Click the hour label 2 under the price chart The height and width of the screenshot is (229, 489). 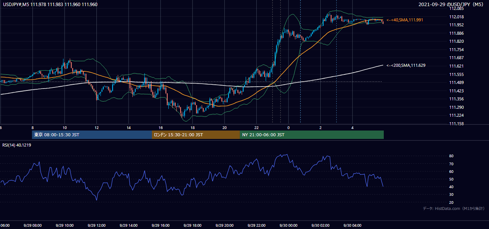pos(320,128)
